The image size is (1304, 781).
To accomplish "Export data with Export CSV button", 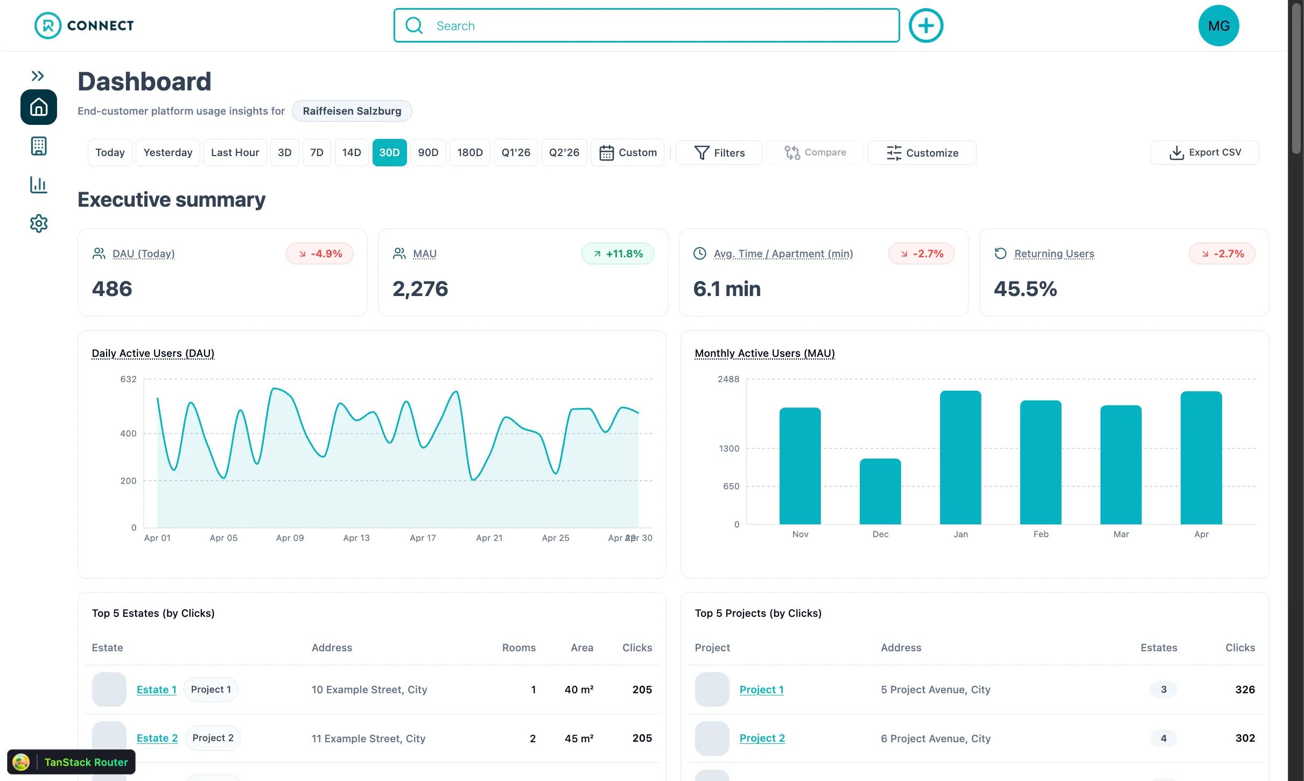I will point(1205,153).
